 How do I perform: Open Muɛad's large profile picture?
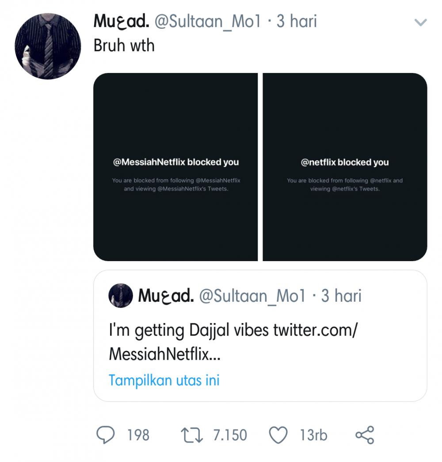(x=48, y=46)
